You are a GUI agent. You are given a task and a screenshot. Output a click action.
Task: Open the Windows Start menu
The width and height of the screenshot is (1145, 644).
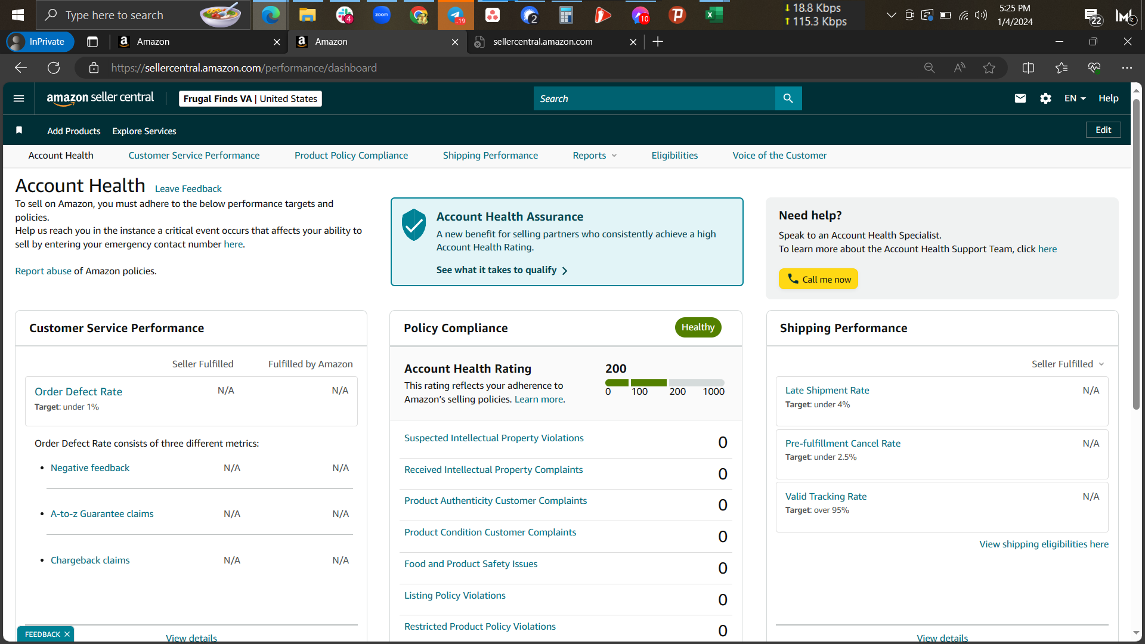(18, 15)
